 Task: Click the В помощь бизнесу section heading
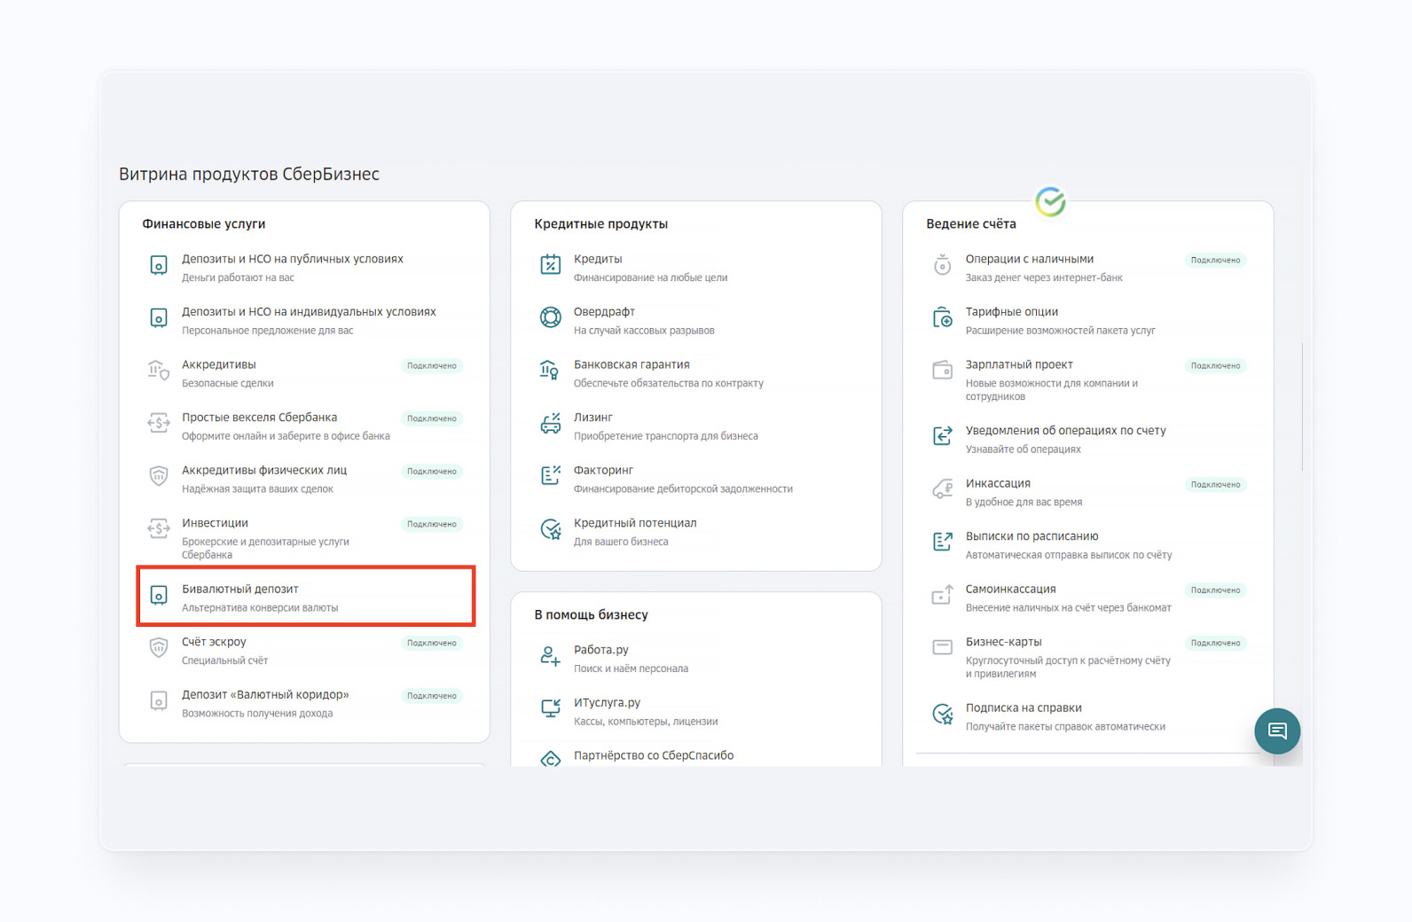591,615
